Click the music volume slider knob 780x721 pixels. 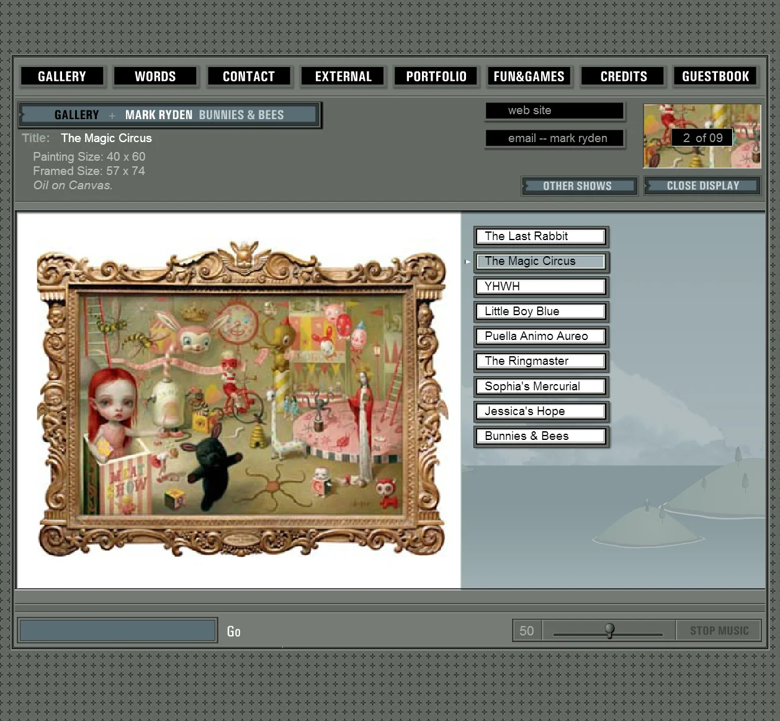609,630
